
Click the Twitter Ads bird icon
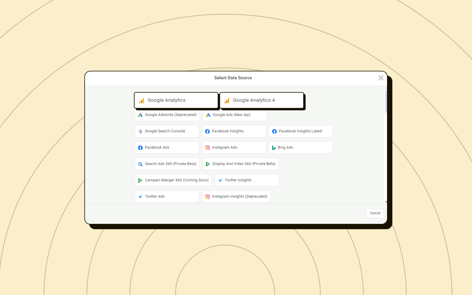(x=140, y=196)
